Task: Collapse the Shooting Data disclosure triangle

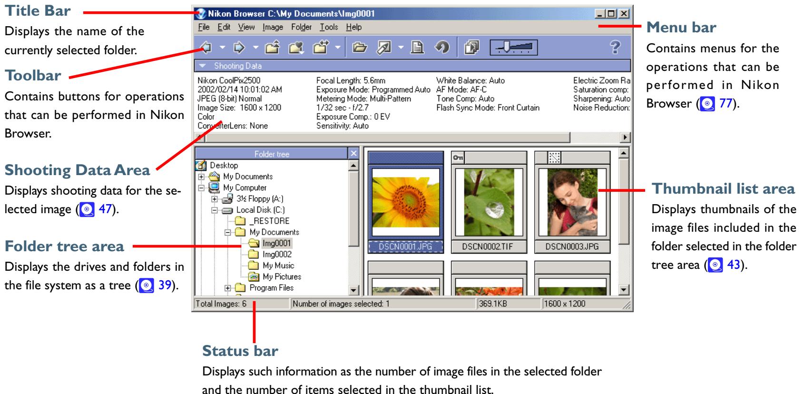Action: (x=202, y=66)
